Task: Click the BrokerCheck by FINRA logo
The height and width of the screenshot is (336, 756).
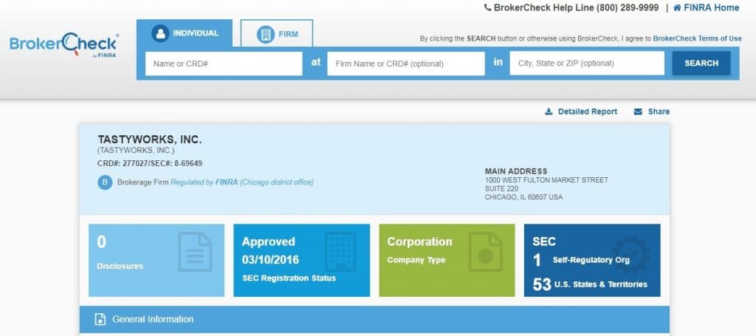Action: (x=63, y=46)
